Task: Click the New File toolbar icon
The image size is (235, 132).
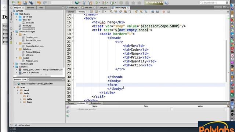Action: pyautogui.click(x=14, y=3)
